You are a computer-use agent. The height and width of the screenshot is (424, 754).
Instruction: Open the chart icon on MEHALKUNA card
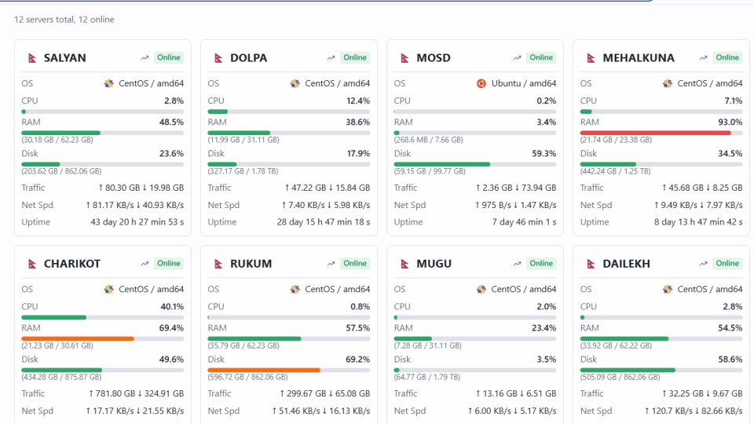click(704, 57)
